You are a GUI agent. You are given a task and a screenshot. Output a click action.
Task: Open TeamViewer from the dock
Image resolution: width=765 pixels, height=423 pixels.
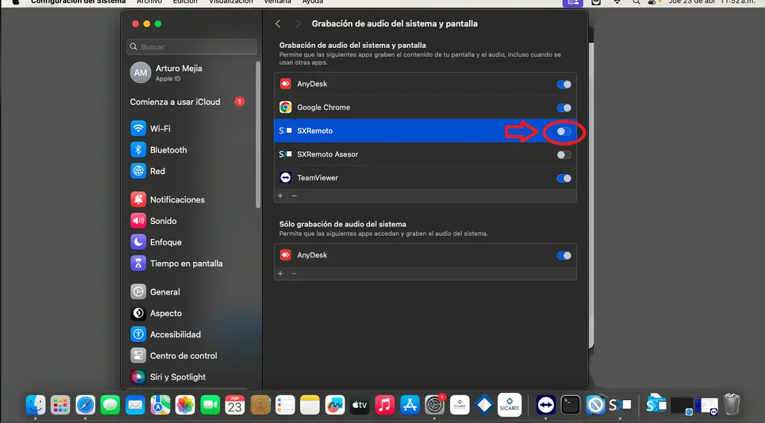(x=546, y=405)
